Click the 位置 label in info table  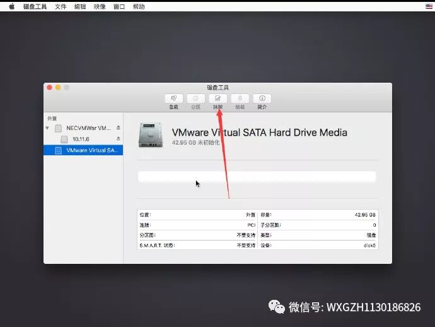[x=146, y=215]
